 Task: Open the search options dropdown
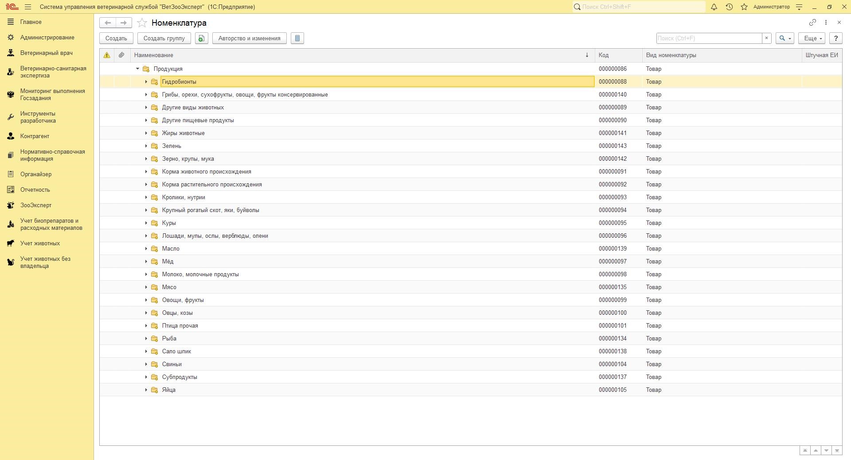(785, 39)
